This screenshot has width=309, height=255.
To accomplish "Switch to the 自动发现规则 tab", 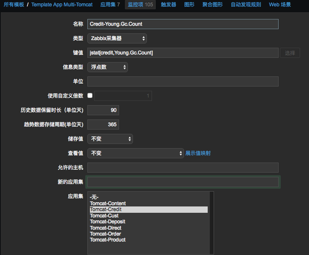I will (x=246, y=5).
